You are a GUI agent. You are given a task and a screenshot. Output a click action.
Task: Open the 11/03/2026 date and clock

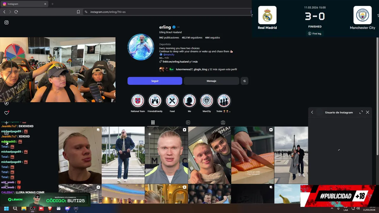point(369,209)
